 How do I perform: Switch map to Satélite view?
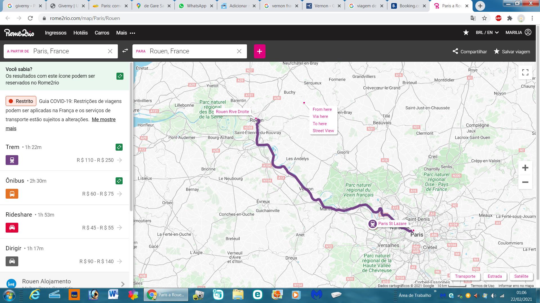click(x=521, y=276)
